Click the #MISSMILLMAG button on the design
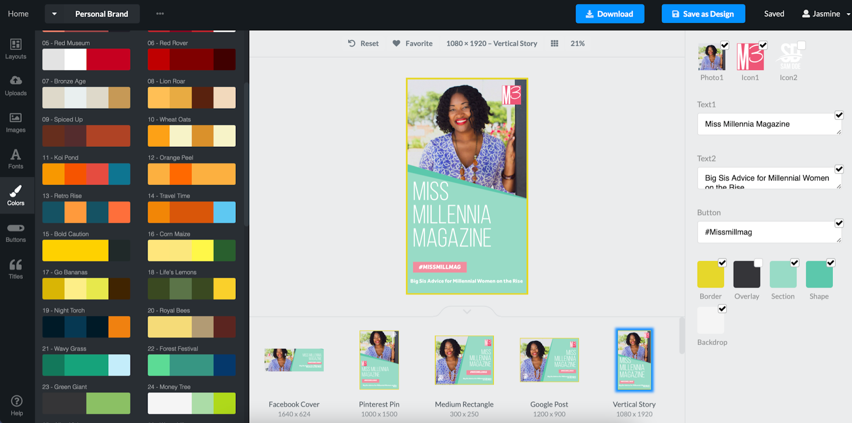The height and width of the screenshot is (423, 852). coord(440,267)
